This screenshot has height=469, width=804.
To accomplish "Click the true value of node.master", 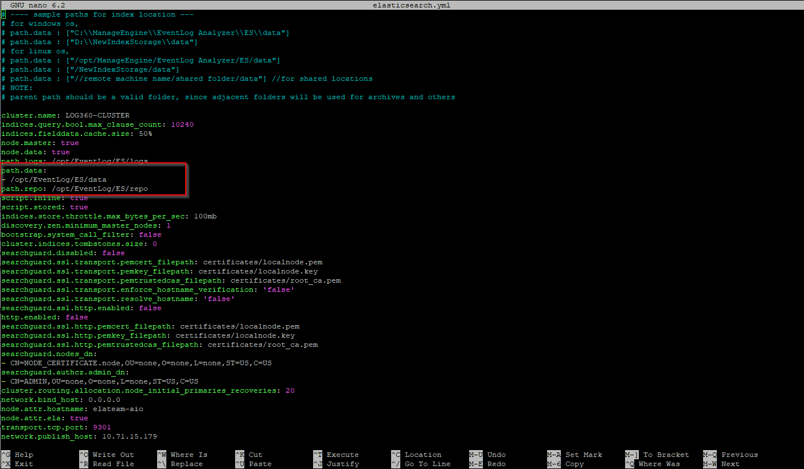I will pyautogui.click(x=70, y=143).
